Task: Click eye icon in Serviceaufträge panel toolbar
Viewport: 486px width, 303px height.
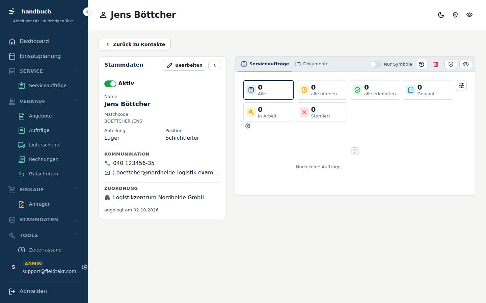Action: coord(466,64)
